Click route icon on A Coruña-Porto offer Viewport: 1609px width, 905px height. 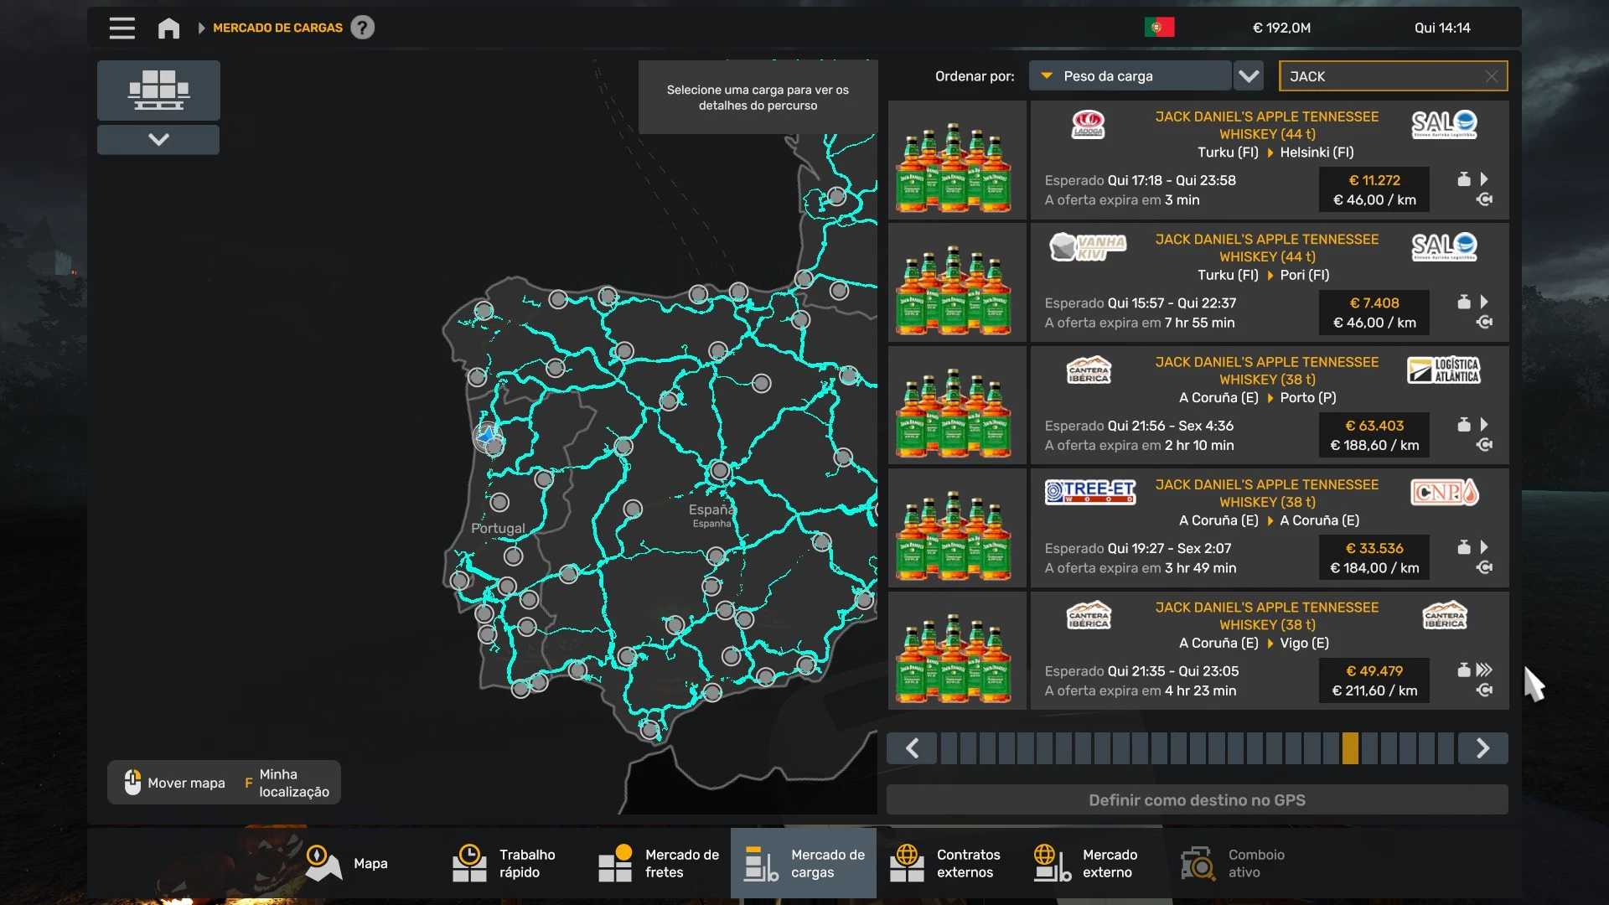(x=1484, y=445)
